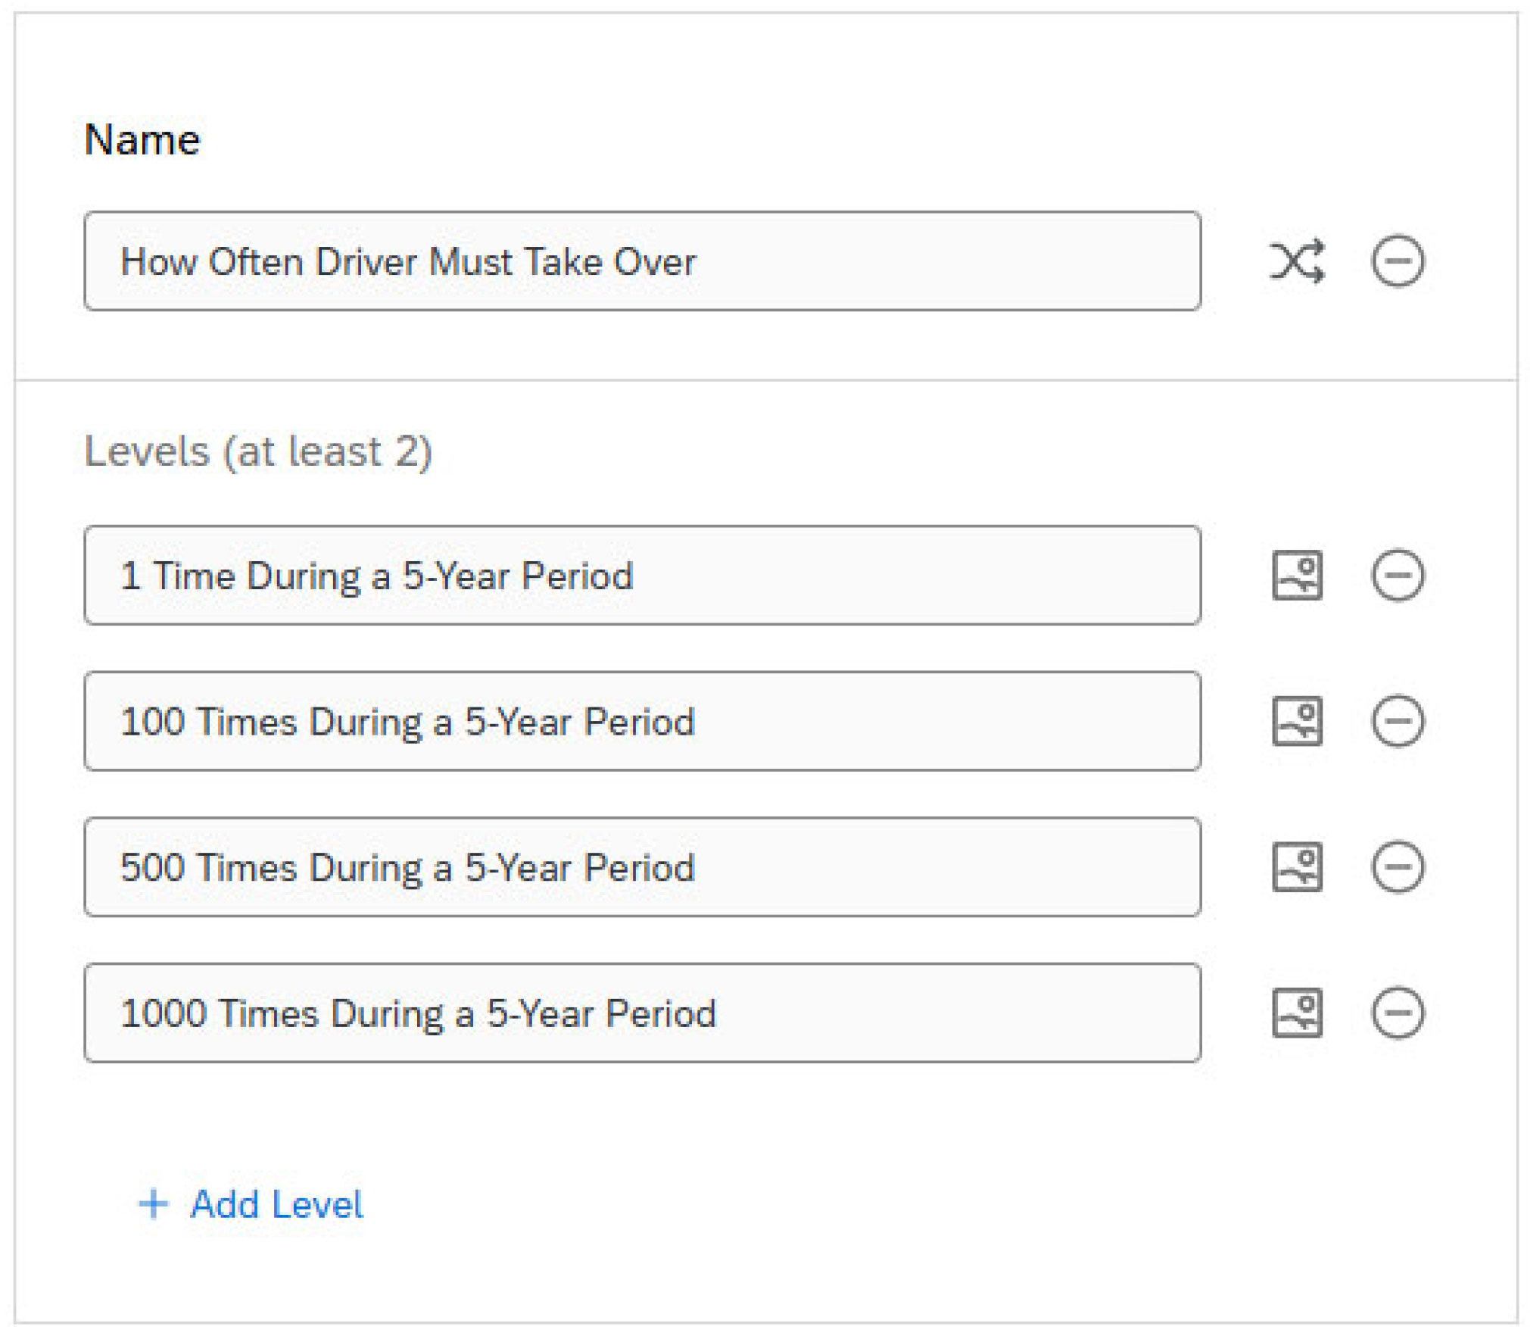Viewport: 1530px width, 1336px height.
Task: Delete the 1000 Times During a 5-Year Period level
Action: (1397, 1013)
